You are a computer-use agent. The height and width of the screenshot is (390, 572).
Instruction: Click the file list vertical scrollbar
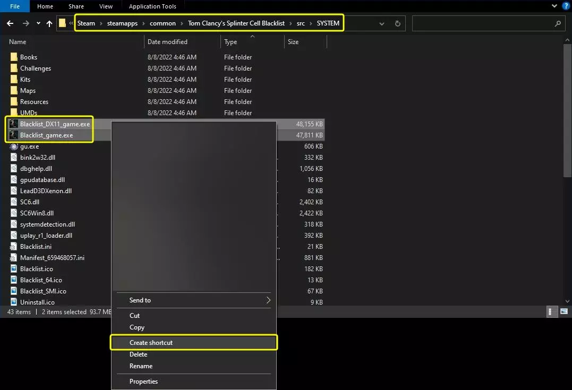(567, 111)
